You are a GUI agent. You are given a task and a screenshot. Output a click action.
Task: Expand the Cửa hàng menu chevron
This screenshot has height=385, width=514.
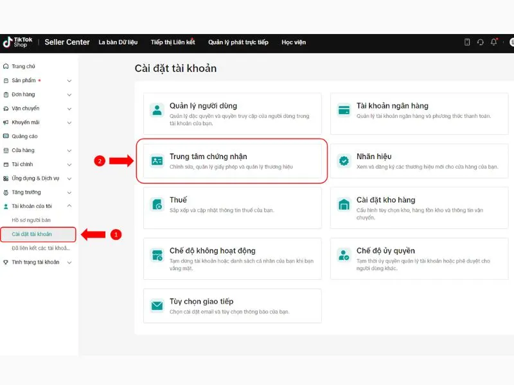tap(69, 151)
